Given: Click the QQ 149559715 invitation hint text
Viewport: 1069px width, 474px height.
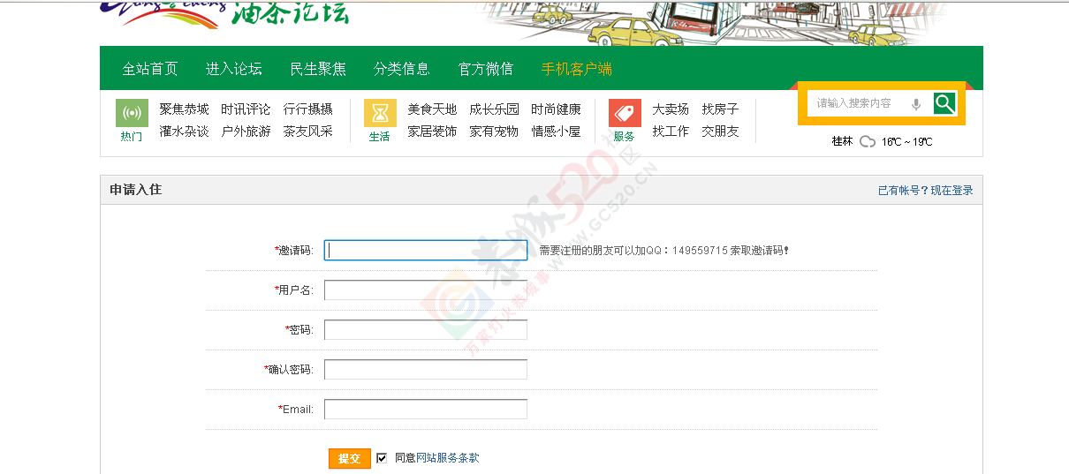Looking at the screenshot, I should (x=664, y=251).
